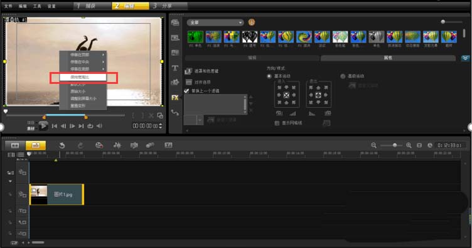Open the Motion Tracking icon

[150, 145]
